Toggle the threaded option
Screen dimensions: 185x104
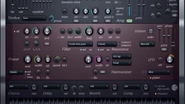tap(161, 94)
